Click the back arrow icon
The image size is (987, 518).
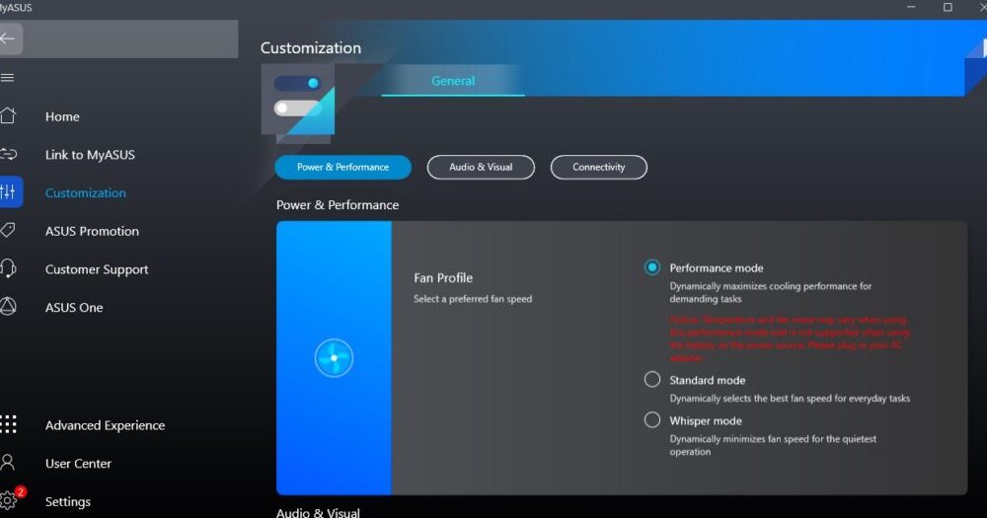[x=9, y=38]
